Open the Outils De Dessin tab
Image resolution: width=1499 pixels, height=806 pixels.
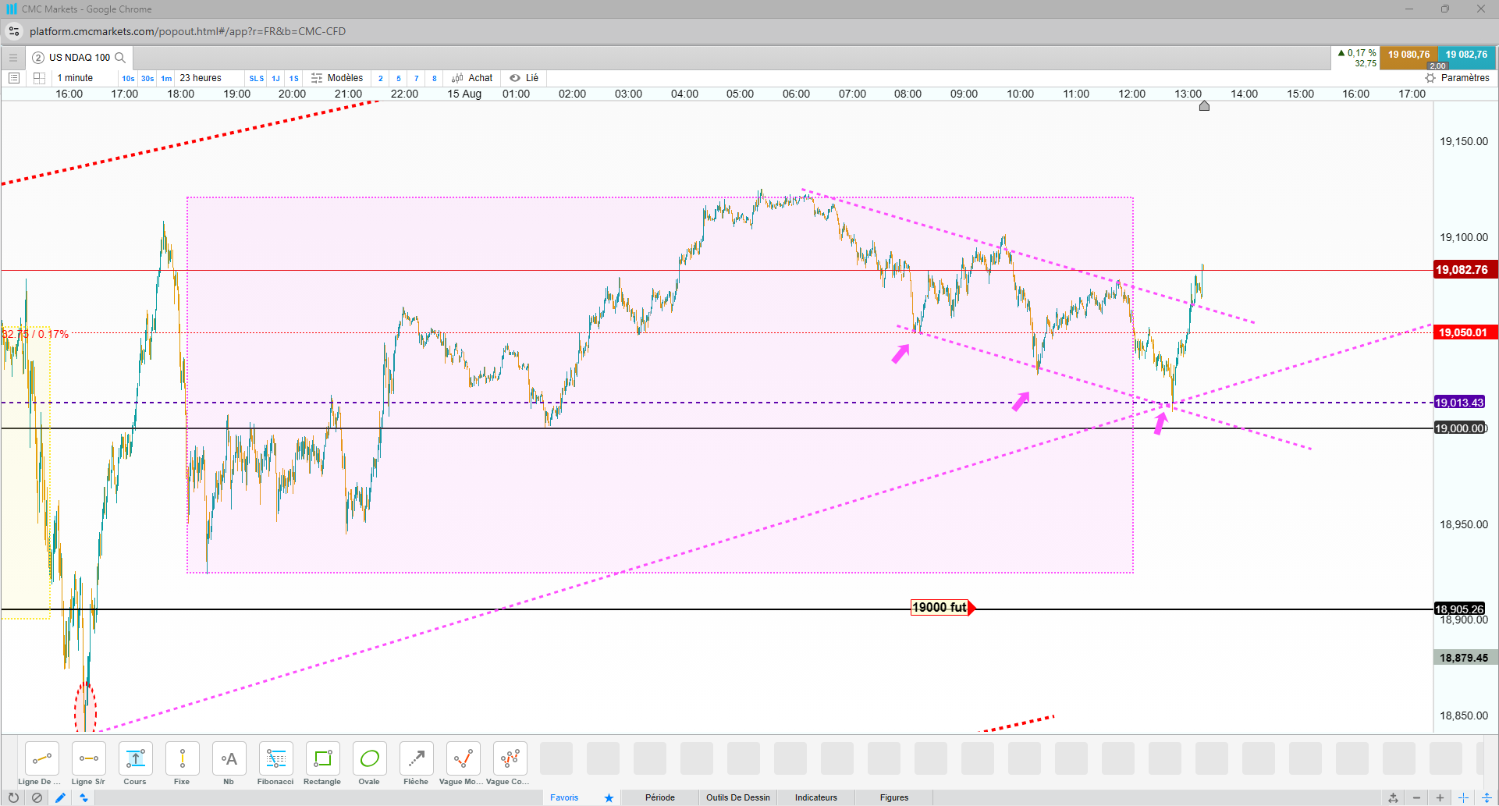[738, 797]
